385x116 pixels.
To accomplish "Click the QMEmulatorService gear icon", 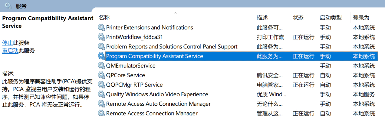I will tap(101, 66).
